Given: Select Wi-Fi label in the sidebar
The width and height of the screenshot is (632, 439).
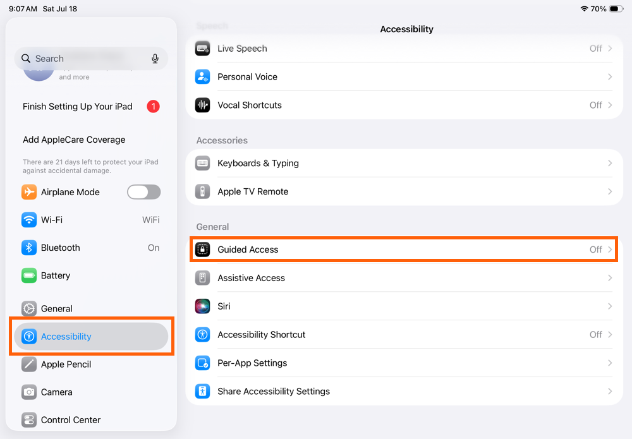Looking at the screenshot, I should (52, 220).
